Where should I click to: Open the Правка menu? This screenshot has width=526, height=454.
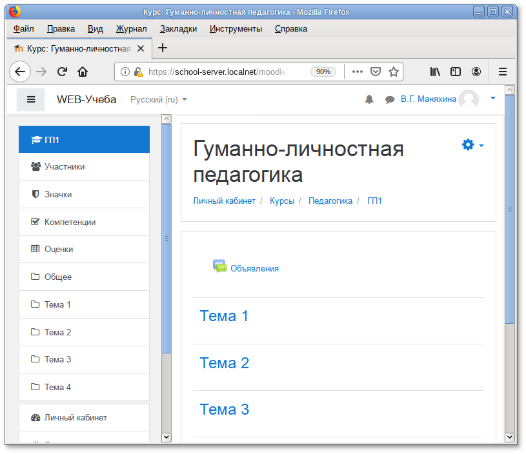point(61,29)
